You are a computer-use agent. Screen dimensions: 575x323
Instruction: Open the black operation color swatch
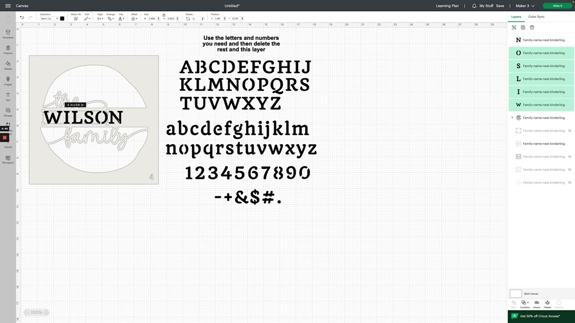tap(62, 18)
